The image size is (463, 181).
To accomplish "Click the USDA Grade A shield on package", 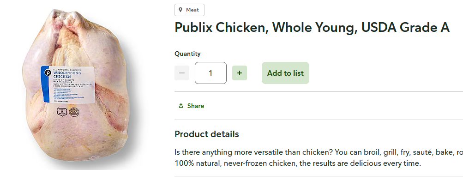I will (62, 112).
